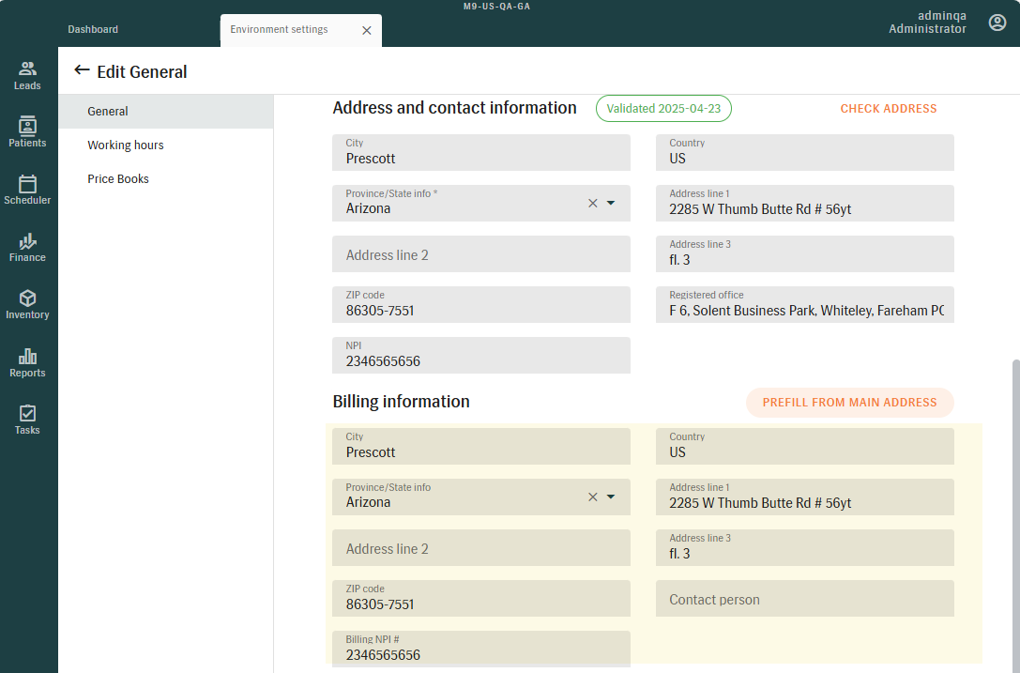Open the Patients section icon
The height and width of the screenshot is (673, 1020).
tap(27, 125)
